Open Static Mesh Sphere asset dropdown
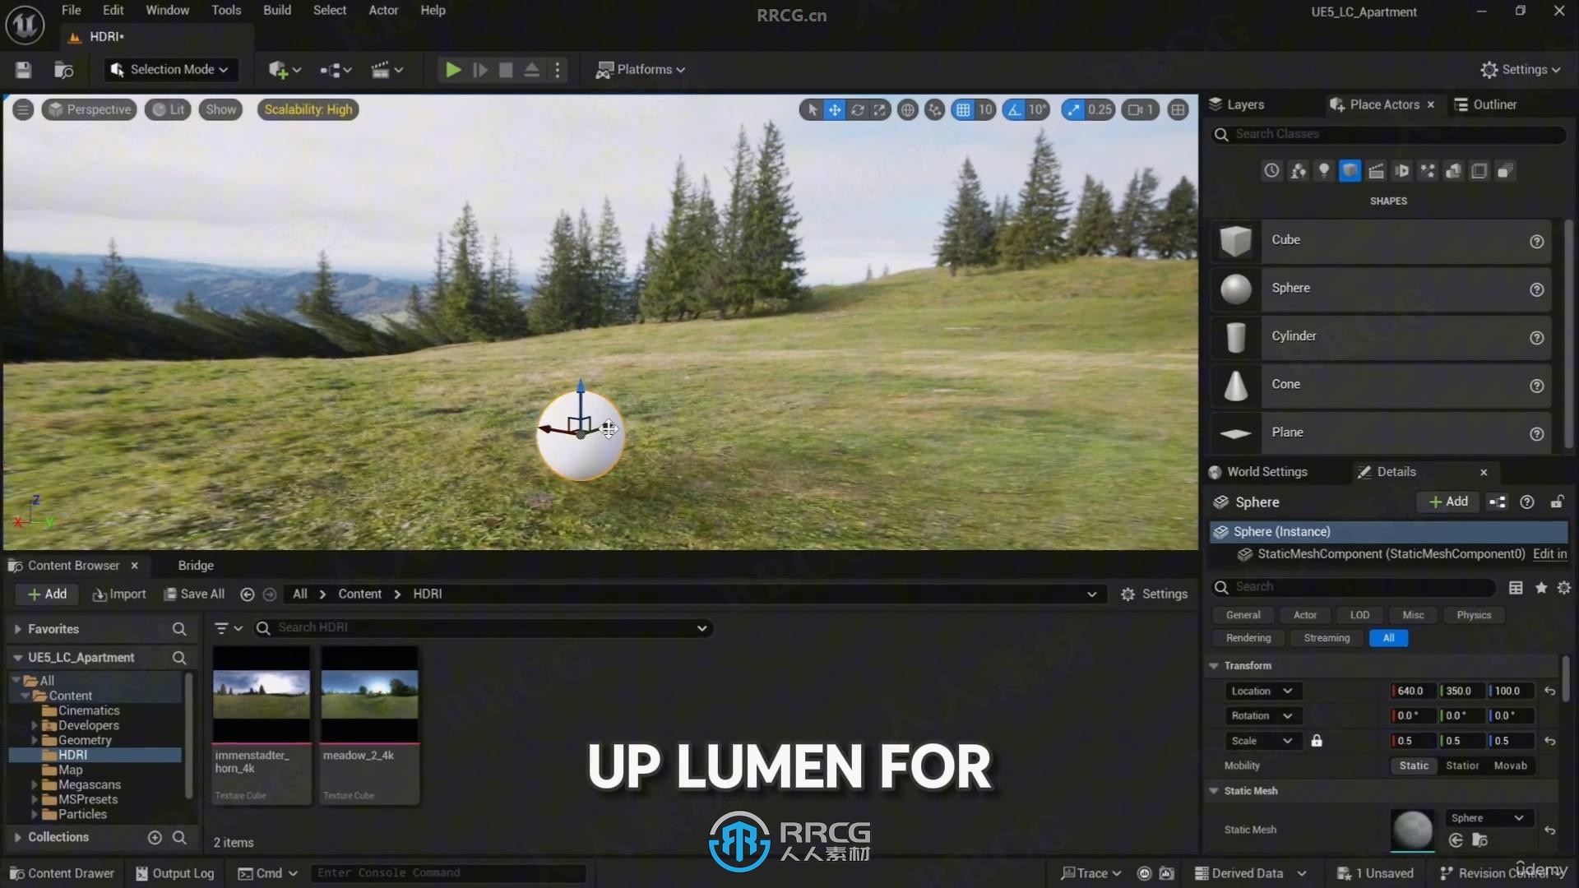The width and height of the screenshot is (1579, 888). coord(1489,818)
